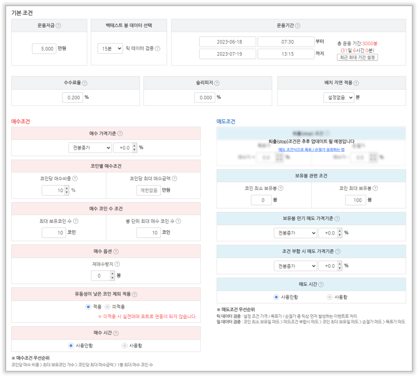Open the 매도 조건식으로 목표/손절가 설정 link
Screen dimensions: 418x377
311,149
